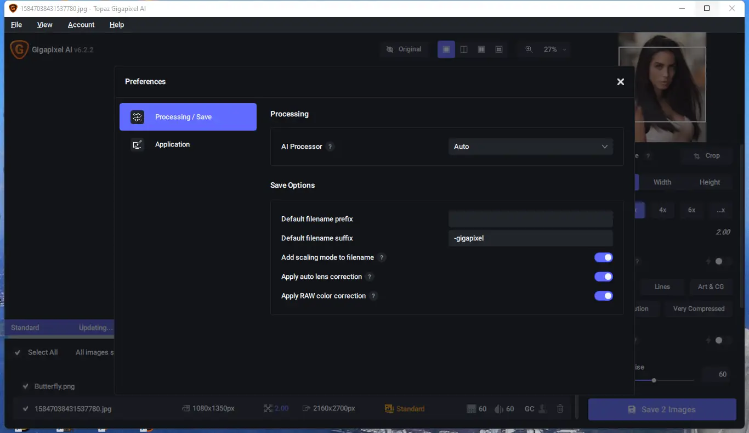
Task: Open the View menu
Action: 45,25
